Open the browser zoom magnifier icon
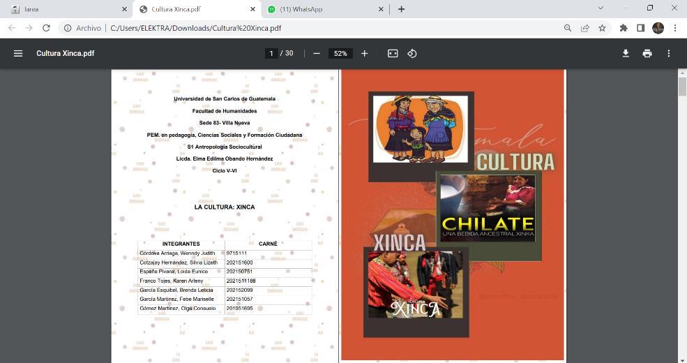Viewport: 687px width, 363px height. point(568,28)
